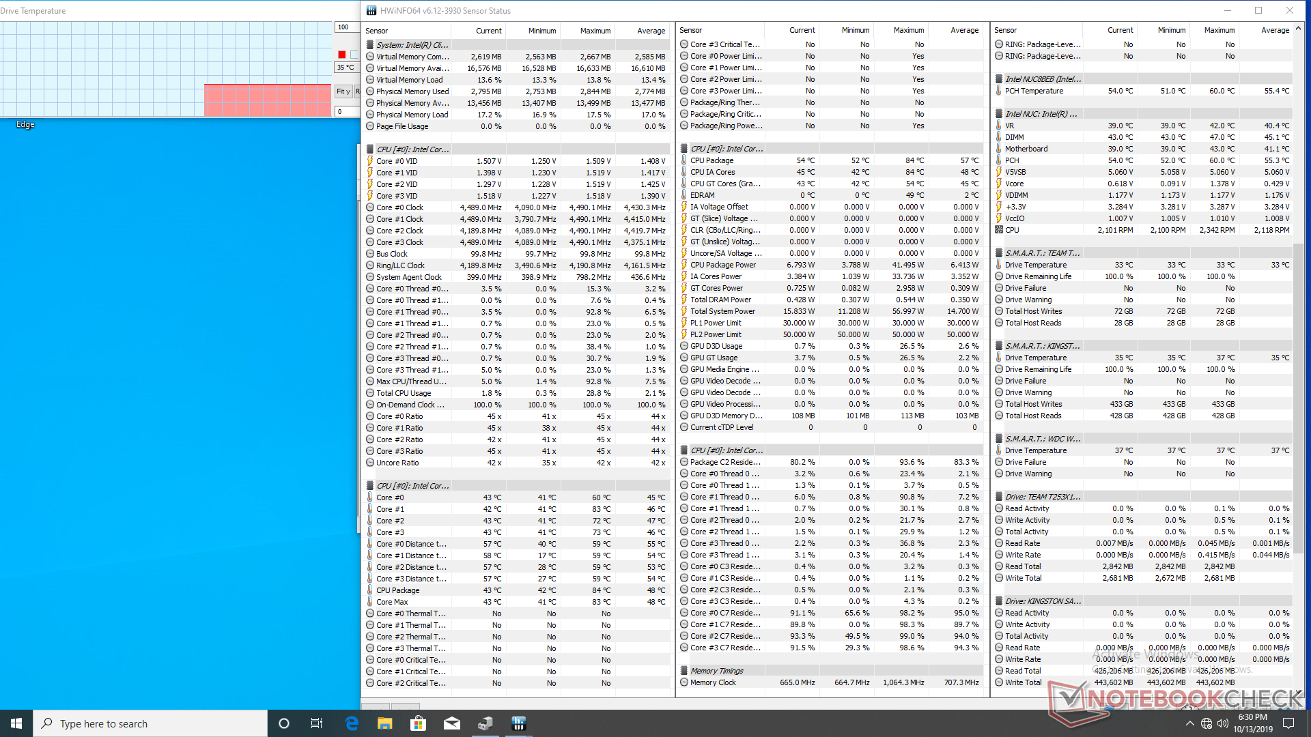Open File Explorer from the taskbar
1311x737 pixels.
pos(385,723)
